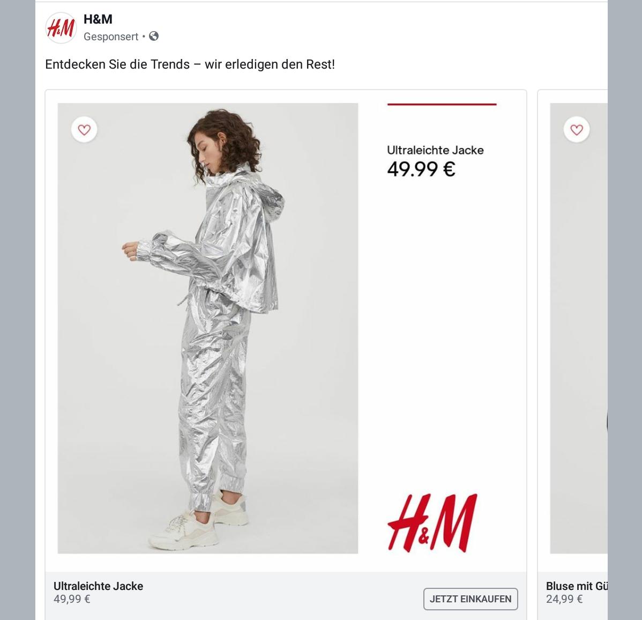Click the 24,99 € price on the second card

pyautogui.click(x=564, y=599)
